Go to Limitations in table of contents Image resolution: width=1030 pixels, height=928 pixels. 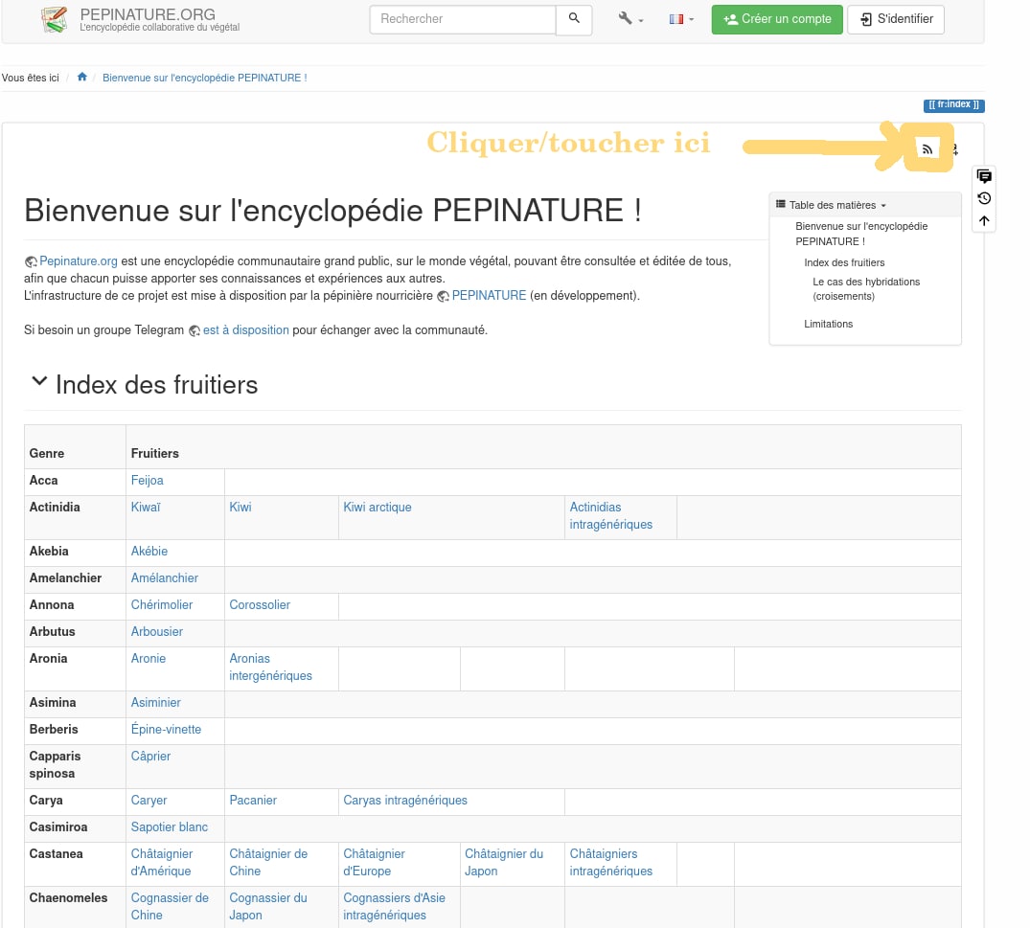click(x=828, y=324)
